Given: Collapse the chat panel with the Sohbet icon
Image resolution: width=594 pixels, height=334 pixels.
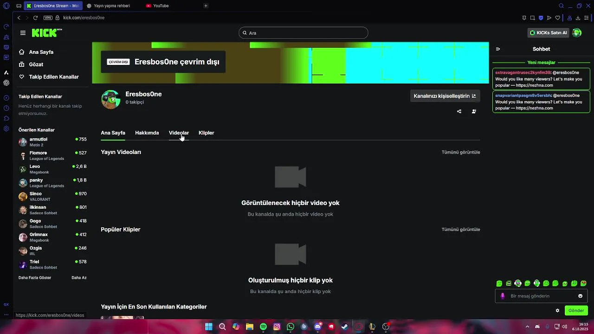Looking at the screenshot, I should click(x=498, y=49).
